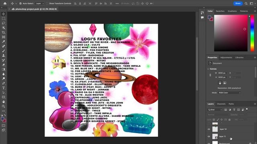Select the Horizontal Type tool
The image size is (257, 144).
pyautogui.click(x=4, y=88)
